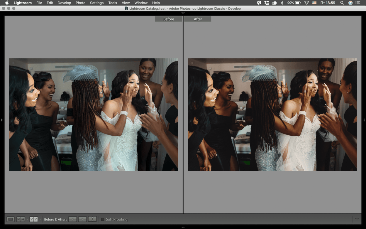366x229 pixels.
Task: Click the Reference view R|A icon
Action: 21,219
